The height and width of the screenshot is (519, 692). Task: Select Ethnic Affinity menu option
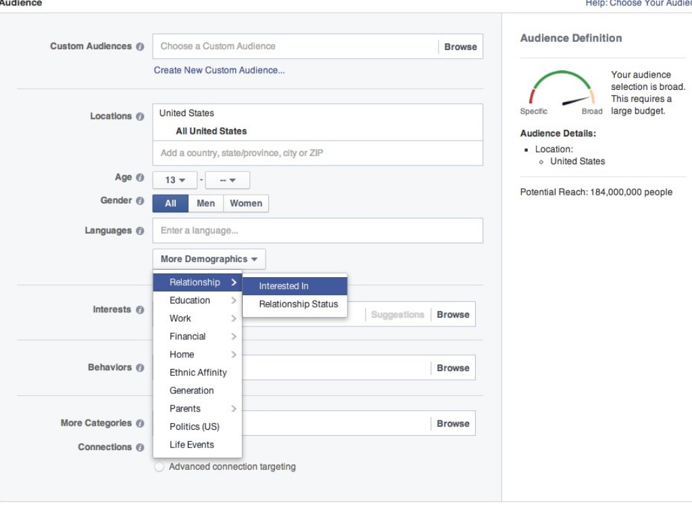pyautogui.click(x=198, y=373)
